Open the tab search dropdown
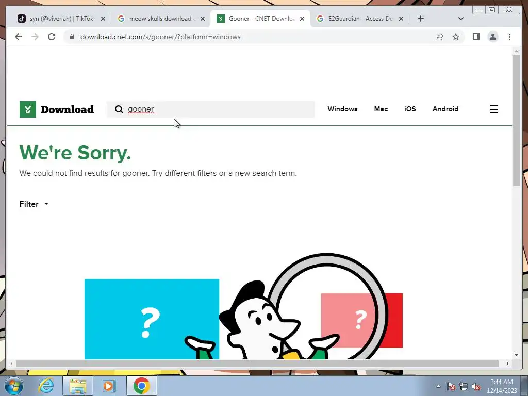Image resolution: width=528 pixels, height=396 pixels. (461, 19)
